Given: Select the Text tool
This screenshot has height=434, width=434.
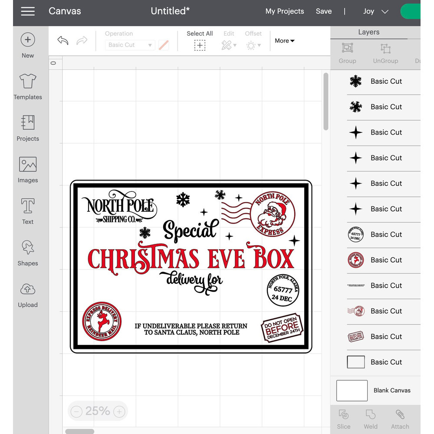Looking at the screenshot, I should tap(27, 210).
